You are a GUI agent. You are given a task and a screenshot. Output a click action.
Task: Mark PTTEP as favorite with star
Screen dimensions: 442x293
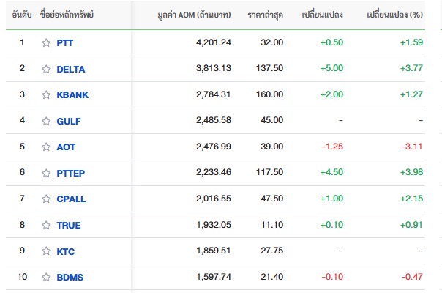(x=46, y=173)
